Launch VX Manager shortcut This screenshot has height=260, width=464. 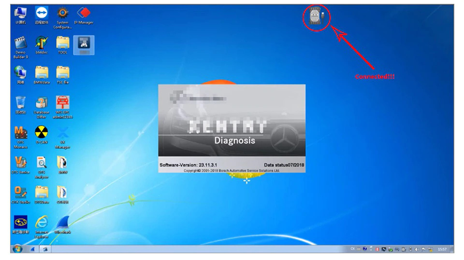62,137
